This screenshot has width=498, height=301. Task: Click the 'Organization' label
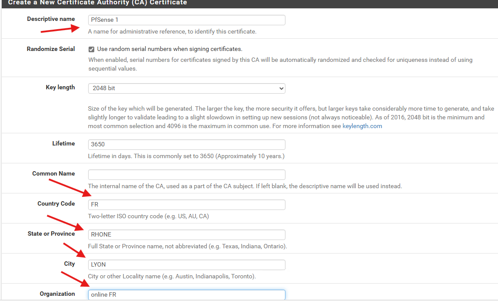click(x=57, y=294)
